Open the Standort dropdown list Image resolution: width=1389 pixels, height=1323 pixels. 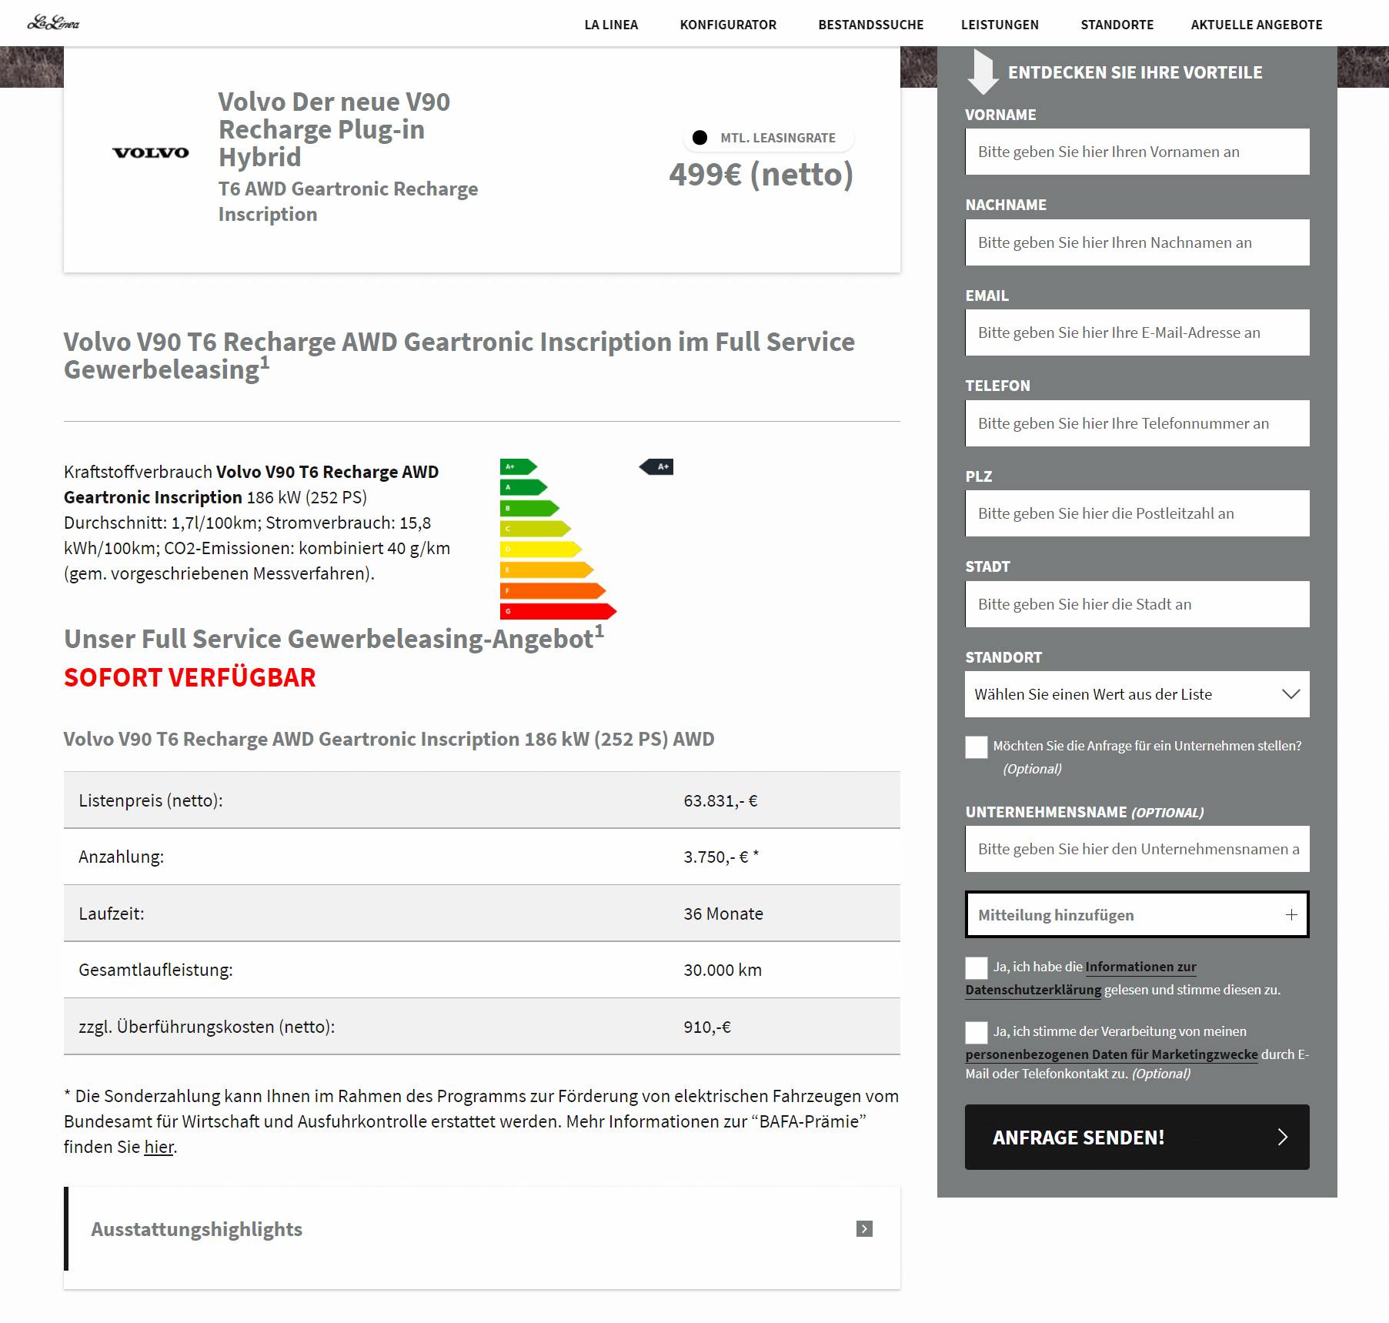(x=1137, y=694)
